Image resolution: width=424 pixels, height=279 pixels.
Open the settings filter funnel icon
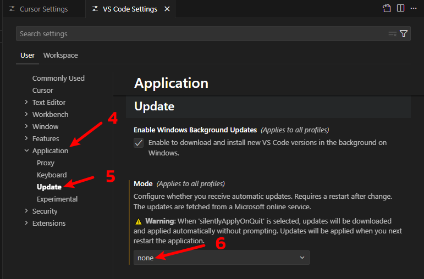click(x=404, y=34)
